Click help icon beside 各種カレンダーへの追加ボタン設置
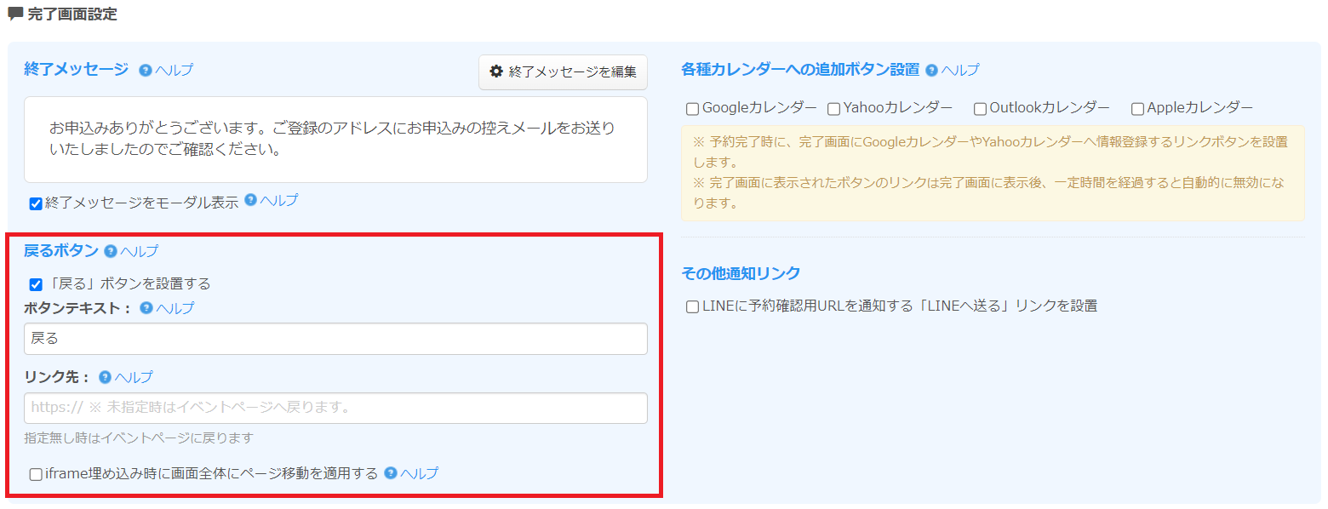This screenshot has height=509, width=1328. coord(931,71)
